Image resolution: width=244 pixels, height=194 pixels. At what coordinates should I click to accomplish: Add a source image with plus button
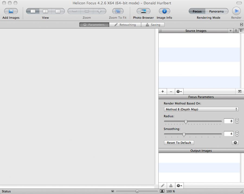163,91
